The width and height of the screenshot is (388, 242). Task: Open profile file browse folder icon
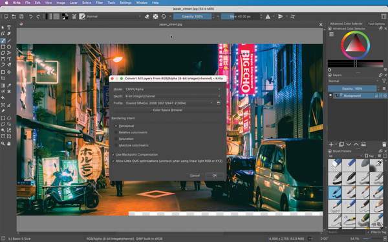(x=219, y=103)
